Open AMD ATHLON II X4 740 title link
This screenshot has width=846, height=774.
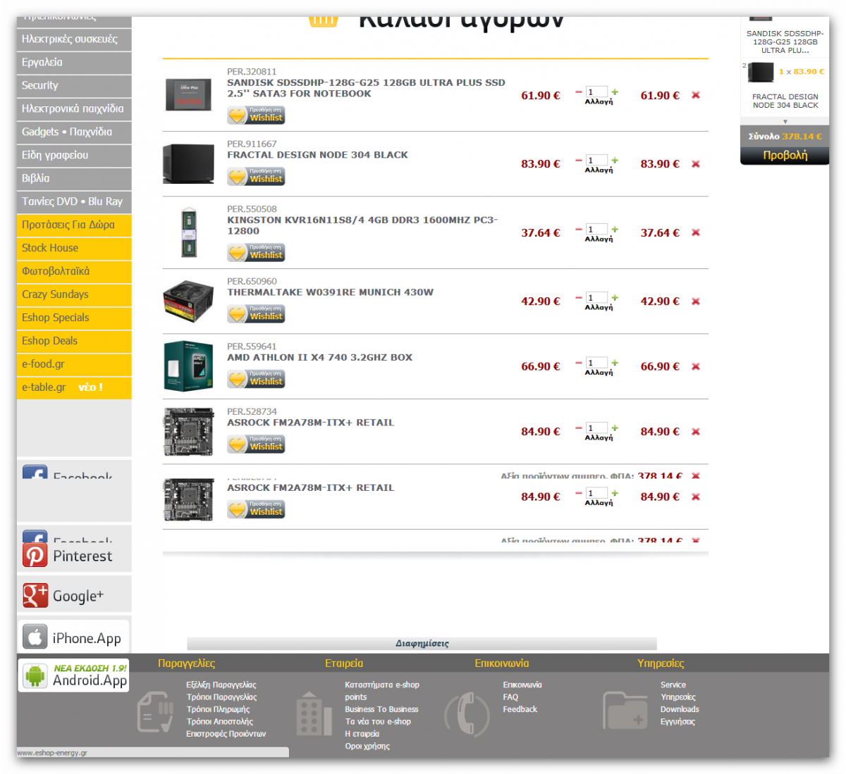coord(319,357)
